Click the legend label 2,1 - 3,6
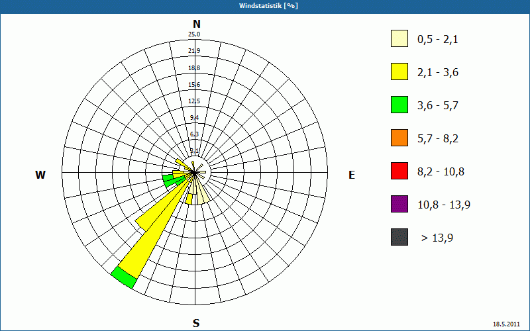This screenshot has height=331, width=530. tap(438, 73)
